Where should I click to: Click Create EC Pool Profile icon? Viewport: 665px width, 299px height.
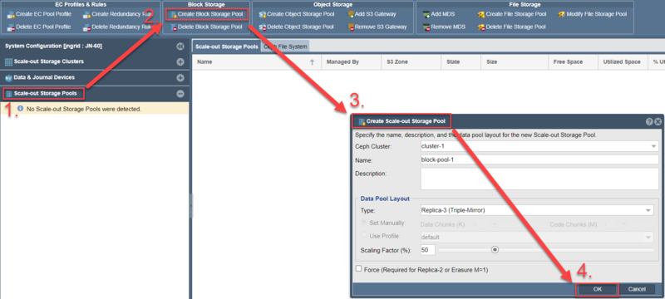pos(11,15)
